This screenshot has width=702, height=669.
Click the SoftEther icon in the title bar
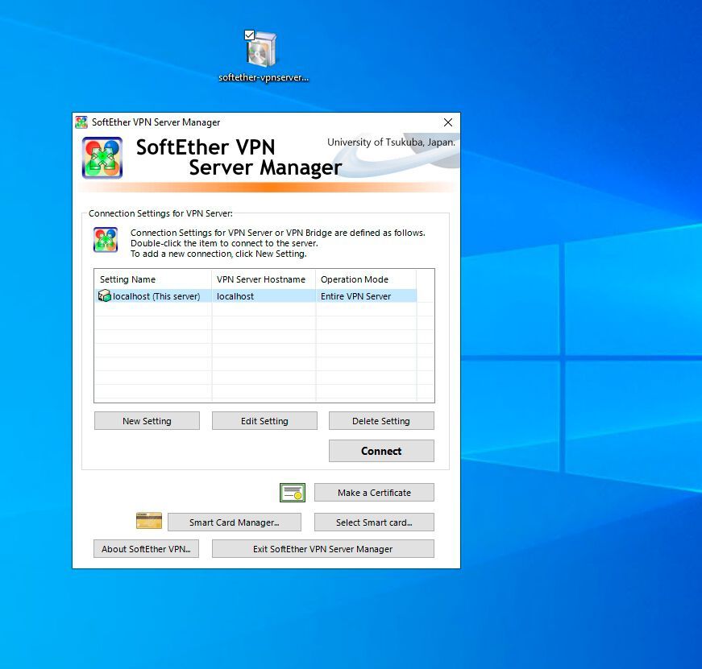(81, 122)
